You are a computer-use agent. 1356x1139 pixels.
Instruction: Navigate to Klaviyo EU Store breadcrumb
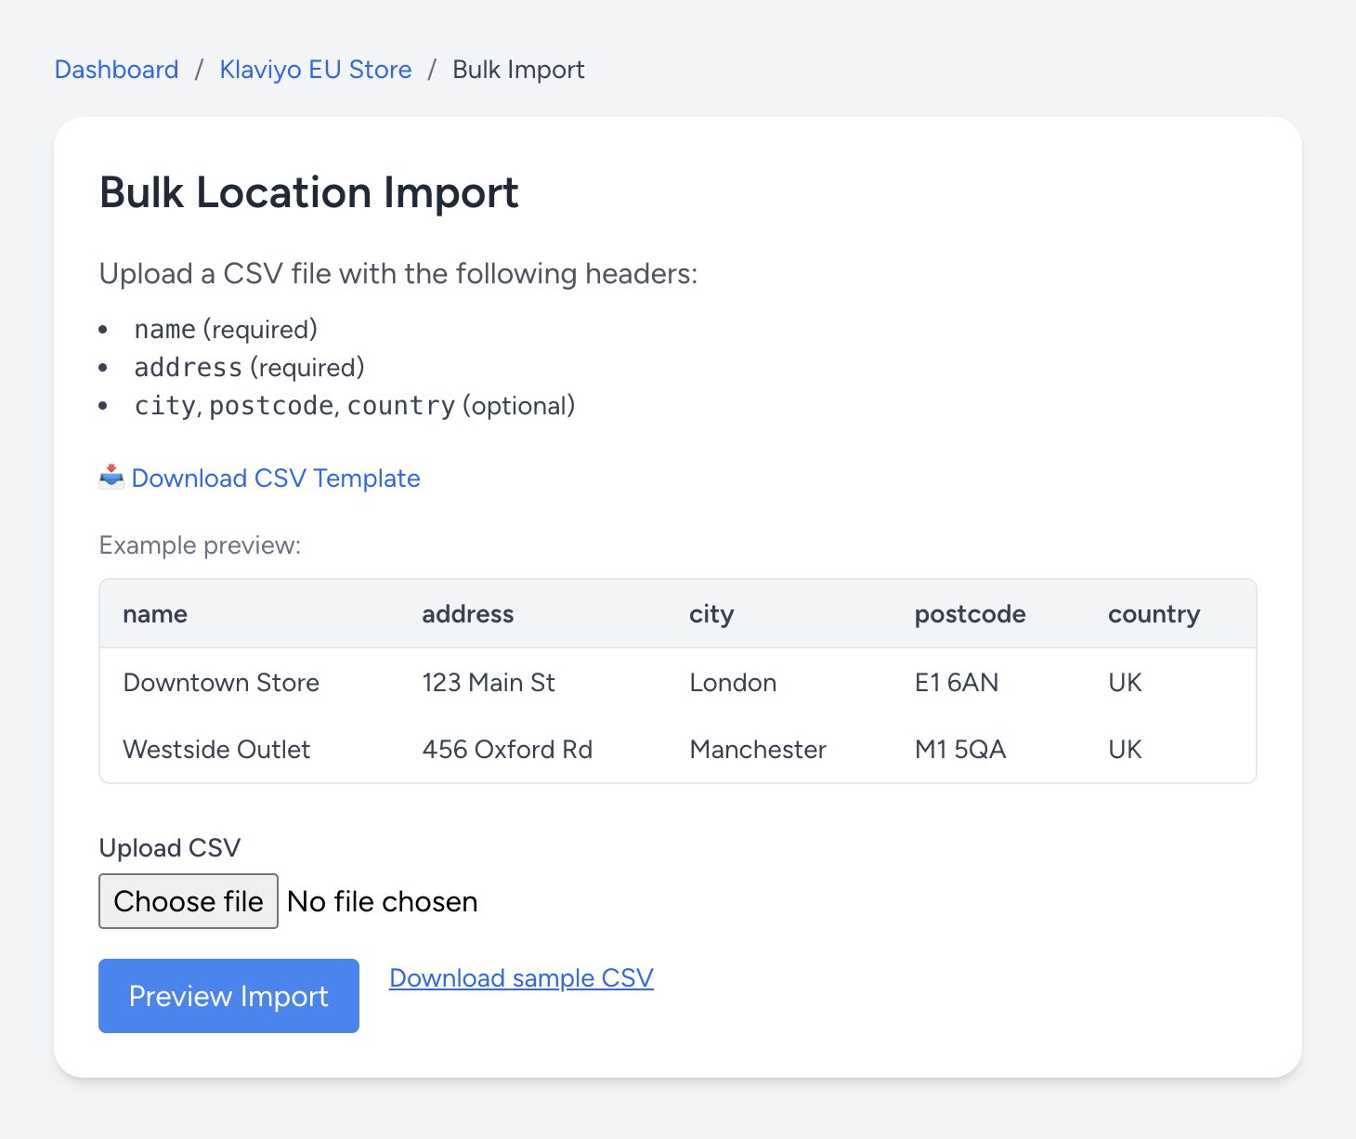coord(315,69)
